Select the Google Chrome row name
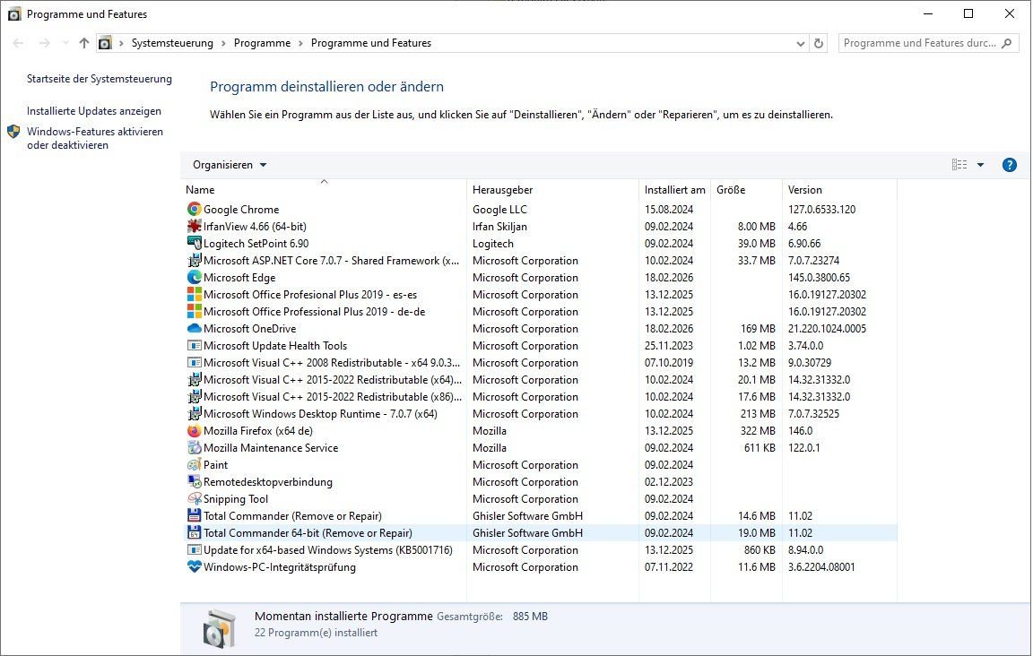 (241, 210)
